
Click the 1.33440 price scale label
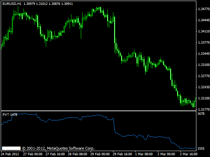tap(204, 54)
